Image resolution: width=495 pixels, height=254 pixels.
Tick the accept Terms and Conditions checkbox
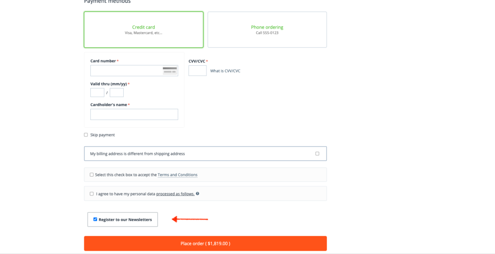pos(92,175)
